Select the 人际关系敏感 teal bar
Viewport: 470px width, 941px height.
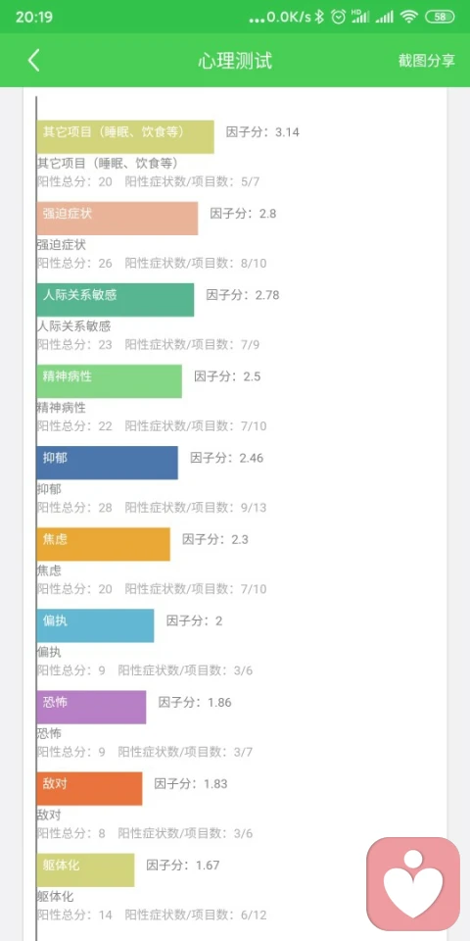coord(116,300)
